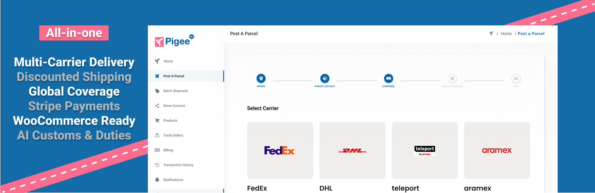This screenshot has width=595, height=193.
Task: Click the Select Carrier heading
Action: click(x=263, y=108)
